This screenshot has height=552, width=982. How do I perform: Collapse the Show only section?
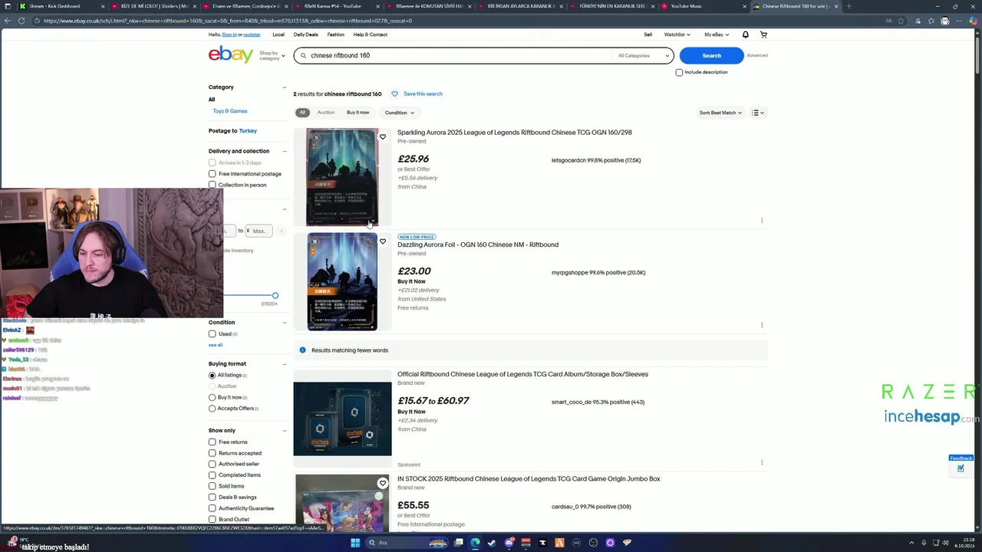point(285,431)
